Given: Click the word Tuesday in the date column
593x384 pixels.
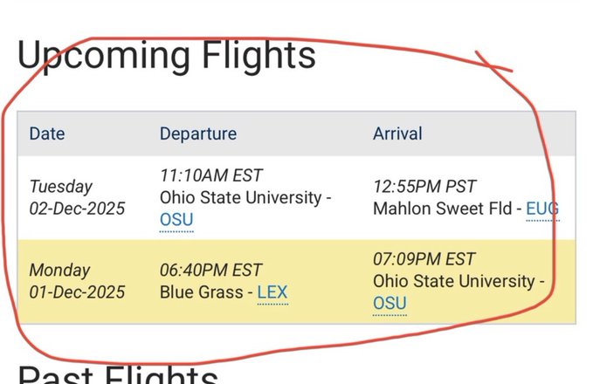Looking at the screenshot, I should pyautogui.click(x=60, y=186).
